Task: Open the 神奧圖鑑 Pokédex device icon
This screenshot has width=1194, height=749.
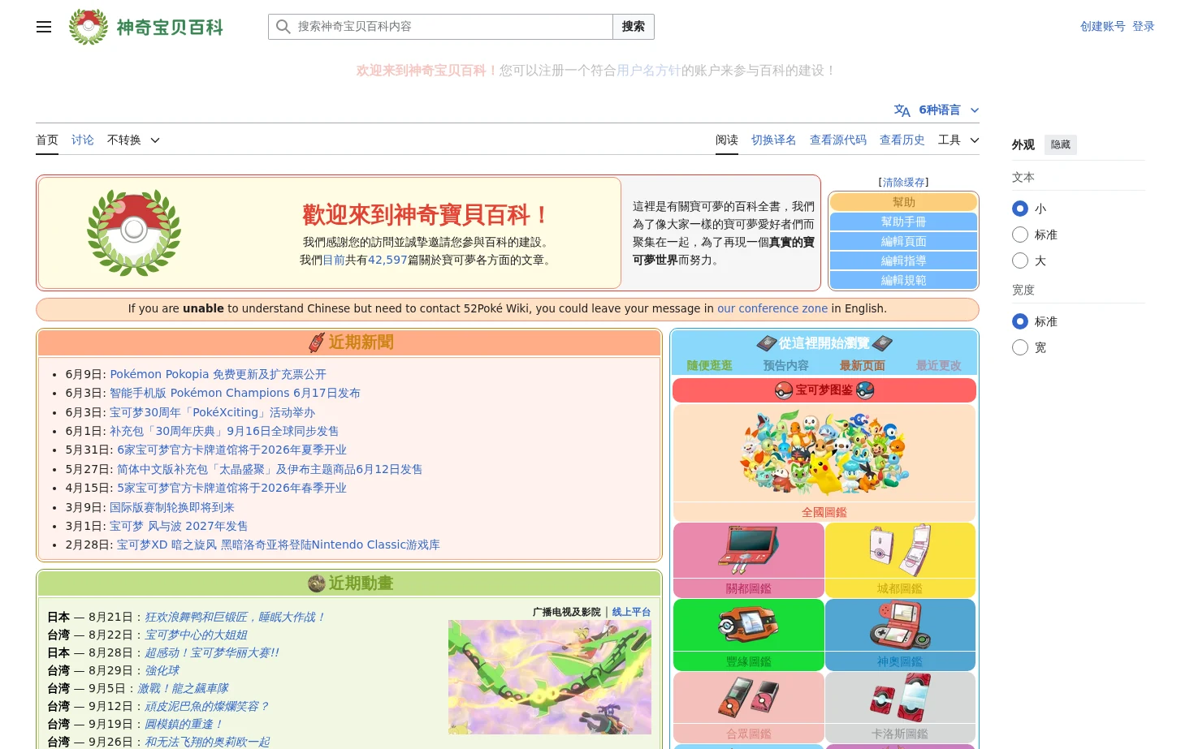Action: point(900,625)
